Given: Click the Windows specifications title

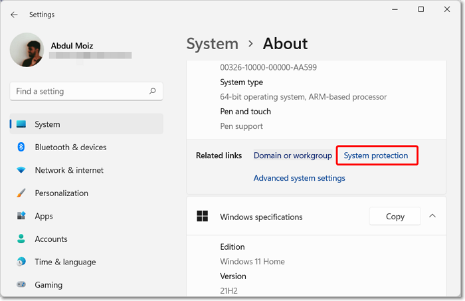Looking at the screenshot, I should pyautogui.click(x=261, y=217).
